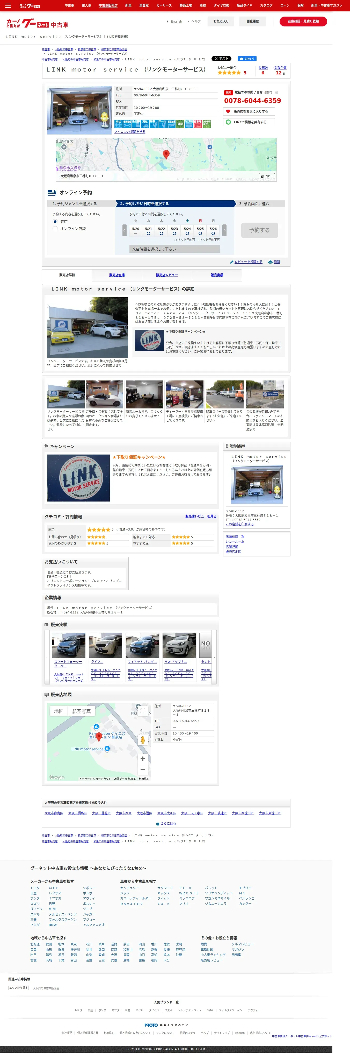Click the レビューを投稿する pencil link
Image resolution: width=350 pixels, height=1053 pixels.
(x=246, y=262)
